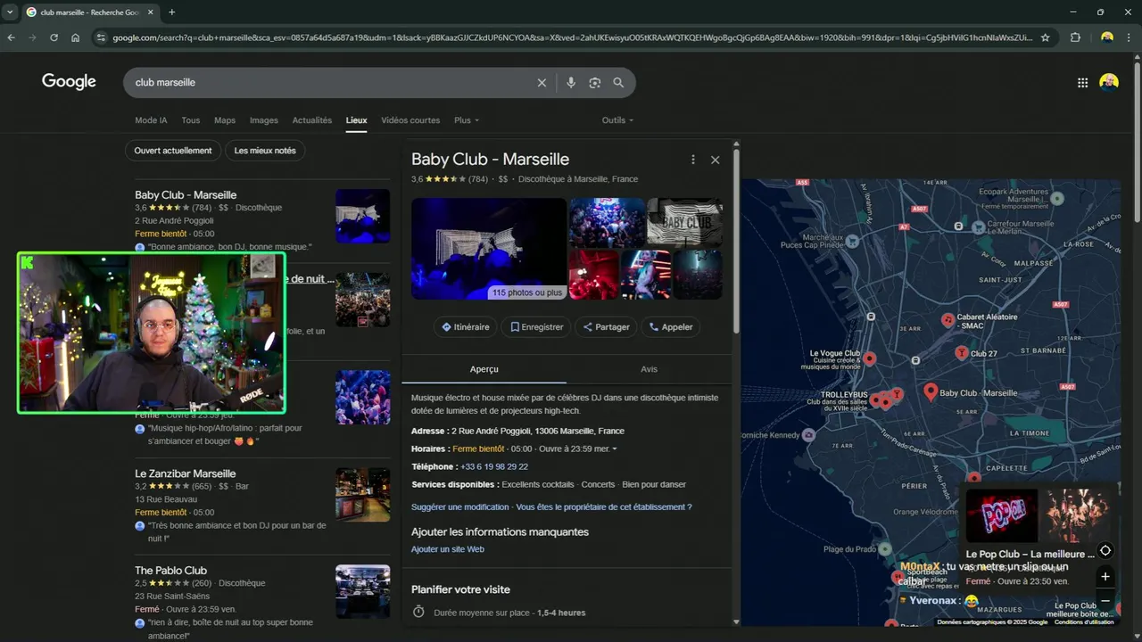Bookmark this page with the star
The width and height of the screenshot is (1142, 642).
[x=1046, y=37]
